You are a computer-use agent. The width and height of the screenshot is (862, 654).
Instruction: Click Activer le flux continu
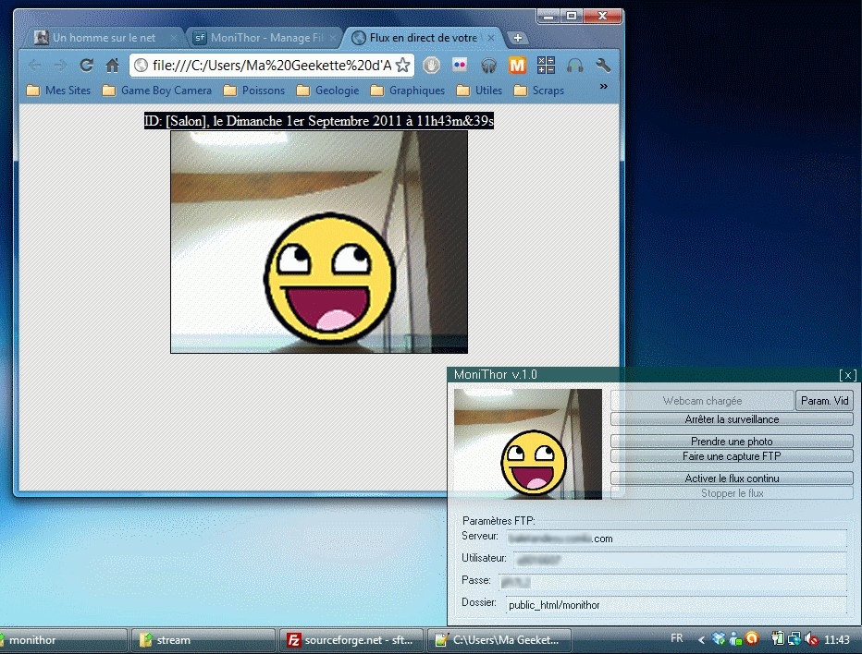732,478
